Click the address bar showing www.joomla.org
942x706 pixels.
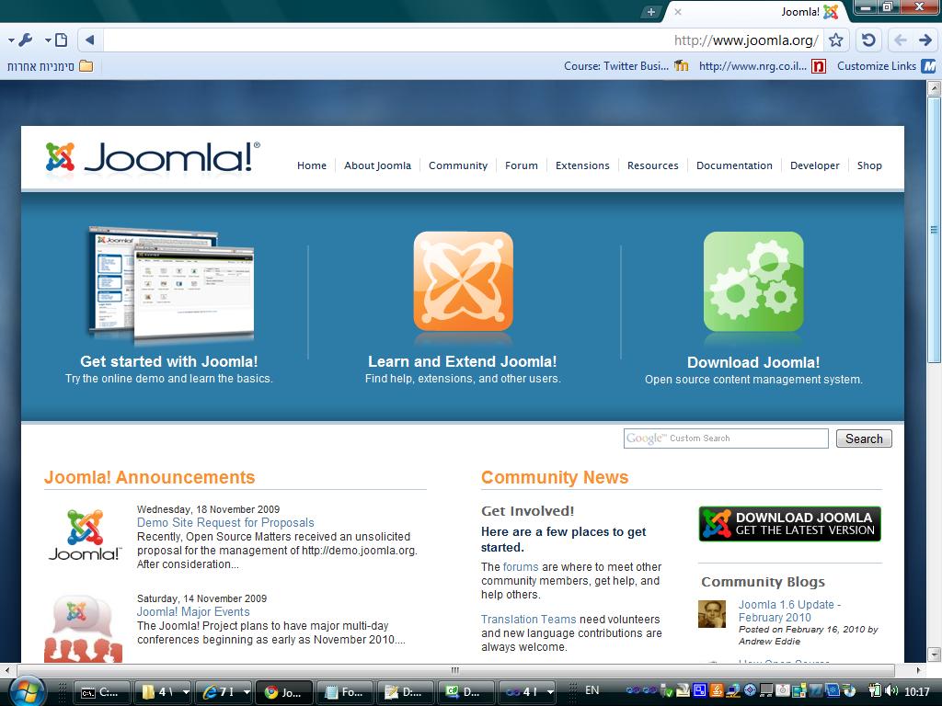point(464,40)
